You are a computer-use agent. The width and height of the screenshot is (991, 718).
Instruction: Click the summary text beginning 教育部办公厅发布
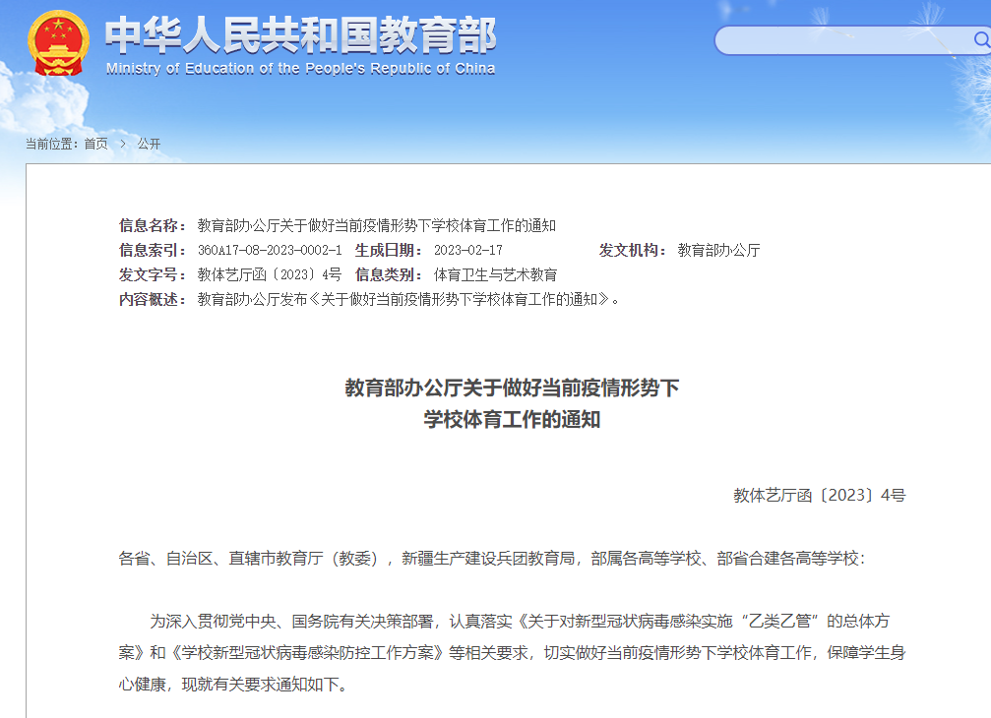[409, 299]
